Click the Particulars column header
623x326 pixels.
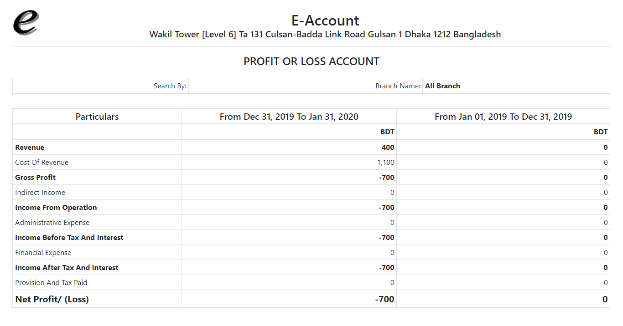tap(97, 117)
